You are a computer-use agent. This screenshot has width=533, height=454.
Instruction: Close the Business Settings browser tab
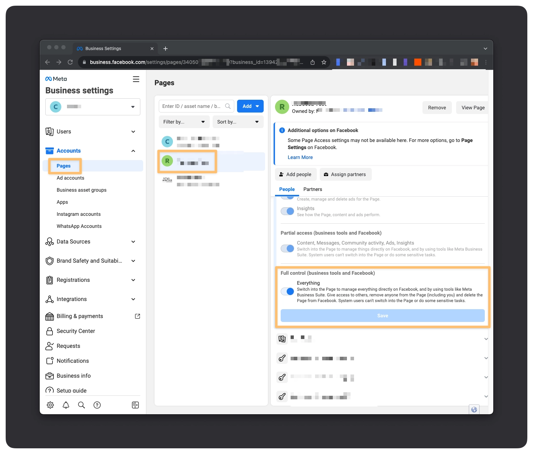point(152,49)
